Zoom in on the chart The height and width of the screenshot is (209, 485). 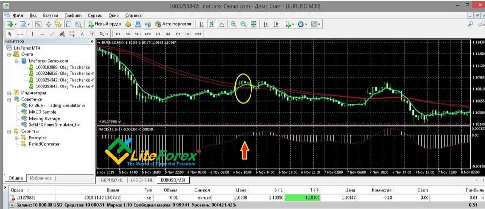pos(233,24)
